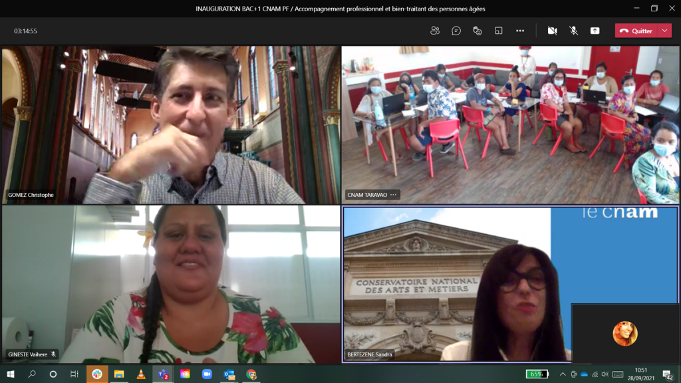
Task: Open the OneDrive tray icon
Action: (584, 374)
